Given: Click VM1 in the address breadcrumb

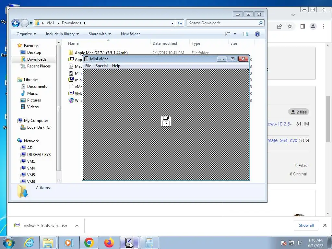Looking at the screenshot, I should click(x=50, y=23).
